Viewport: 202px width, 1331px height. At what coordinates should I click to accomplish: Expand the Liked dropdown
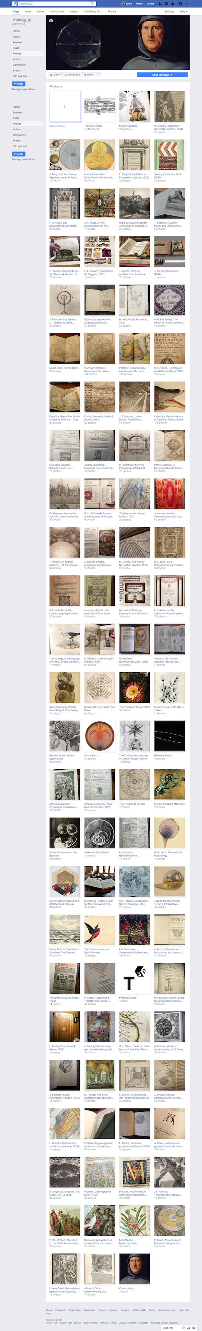(55, 74)
